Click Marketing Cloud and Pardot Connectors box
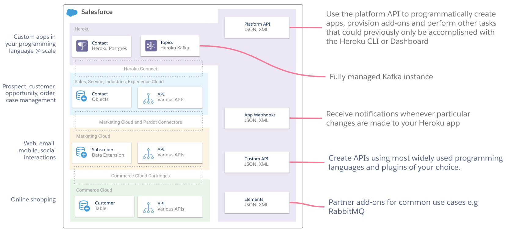The height and width of the screenshot is (234, 509). point(139,121)
